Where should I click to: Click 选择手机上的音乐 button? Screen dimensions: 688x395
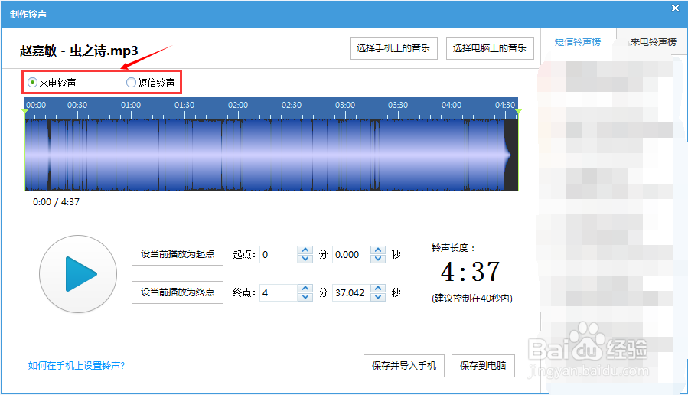coord(393,47)
